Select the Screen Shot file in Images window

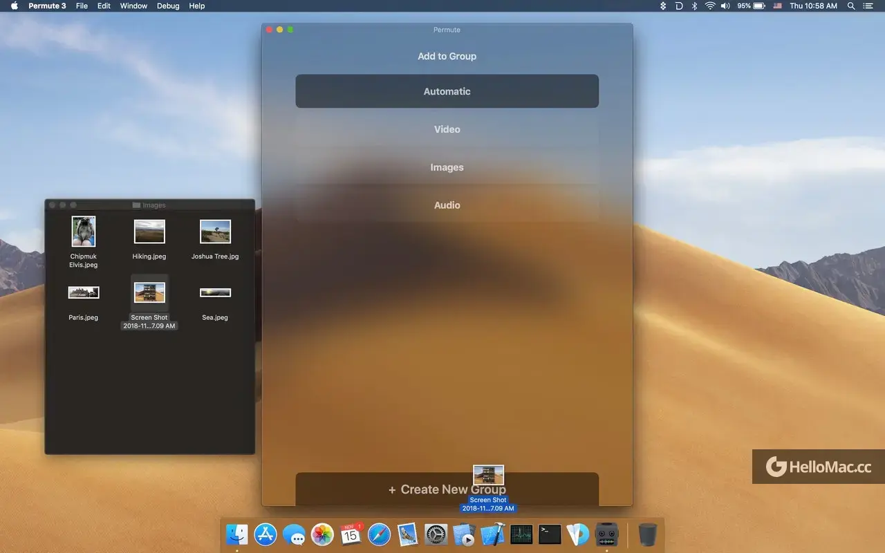[x=149, y=292]
